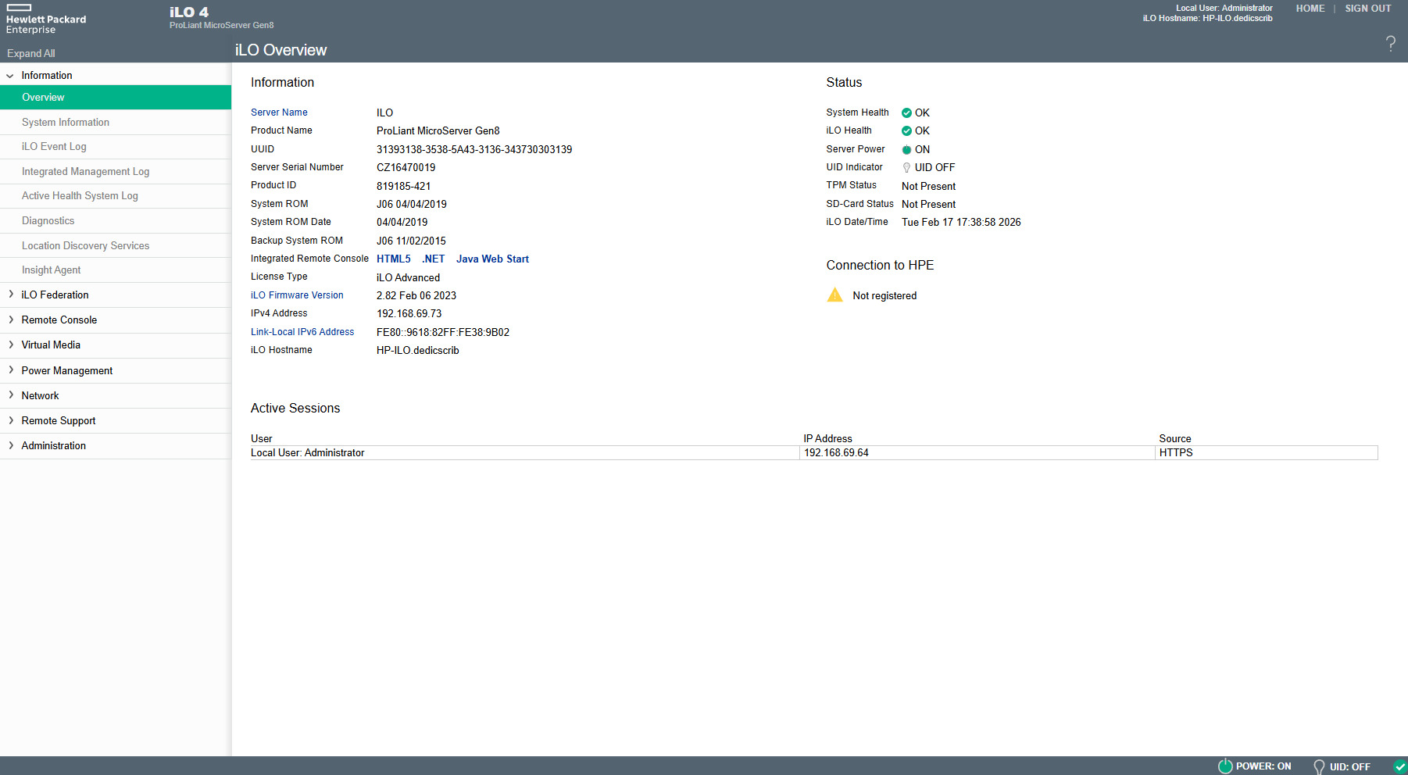Click Expand All in the sidebar

pyautogui.click(x=31, y=53)
